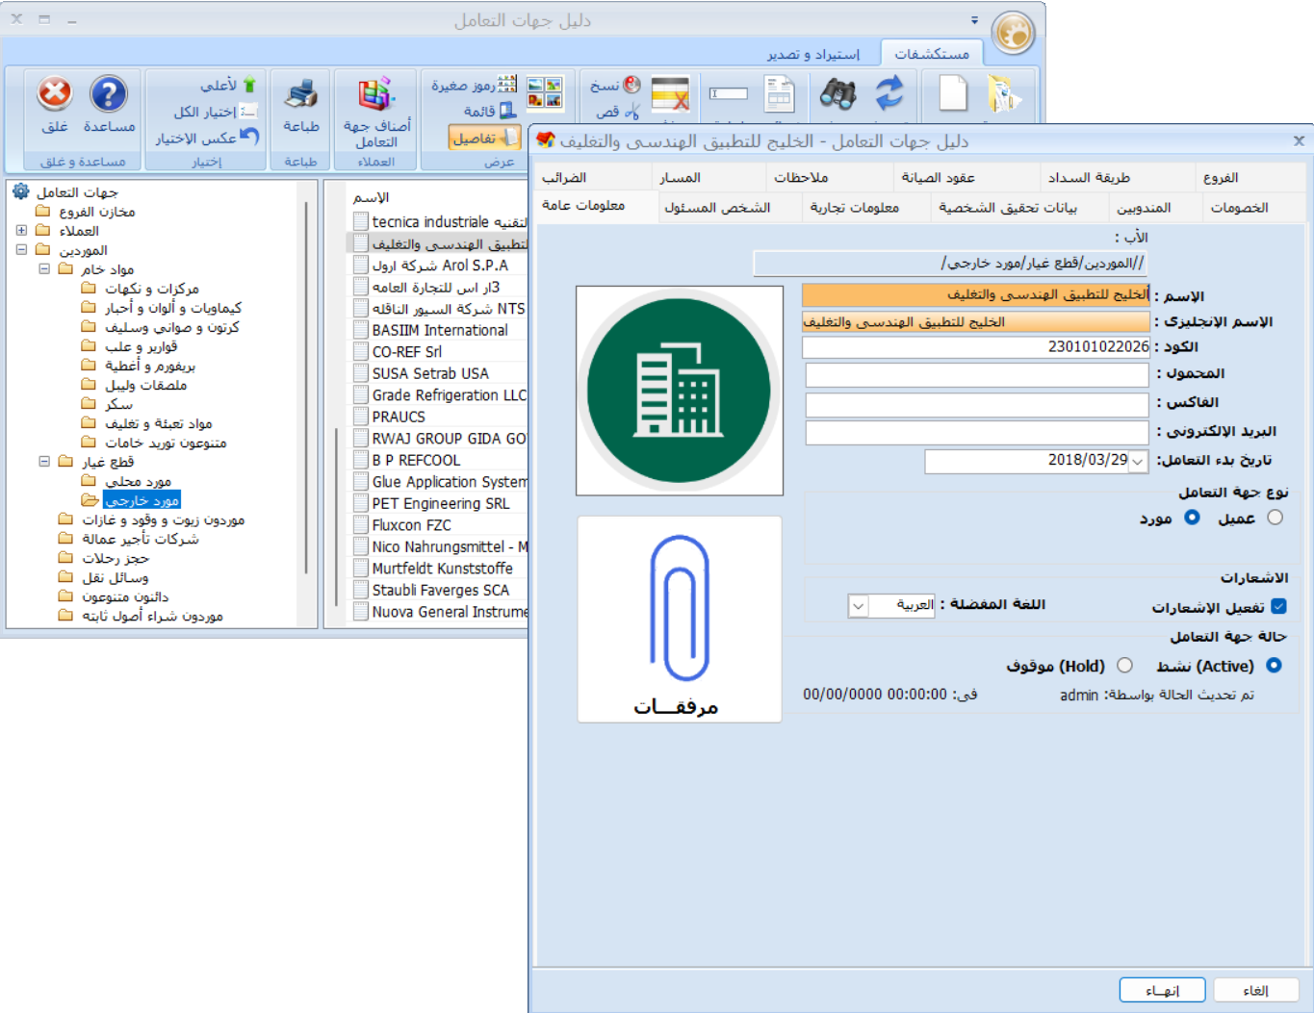Click the new folder icon in ribbon
The width and height of the screenshot is (1314, 1013).
[1003, 94]
